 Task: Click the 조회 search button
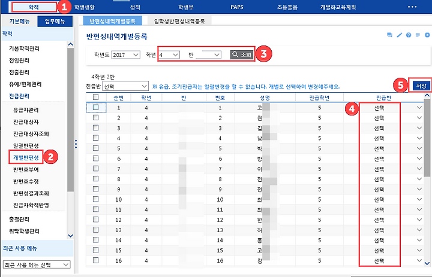(x=242, y=54)
